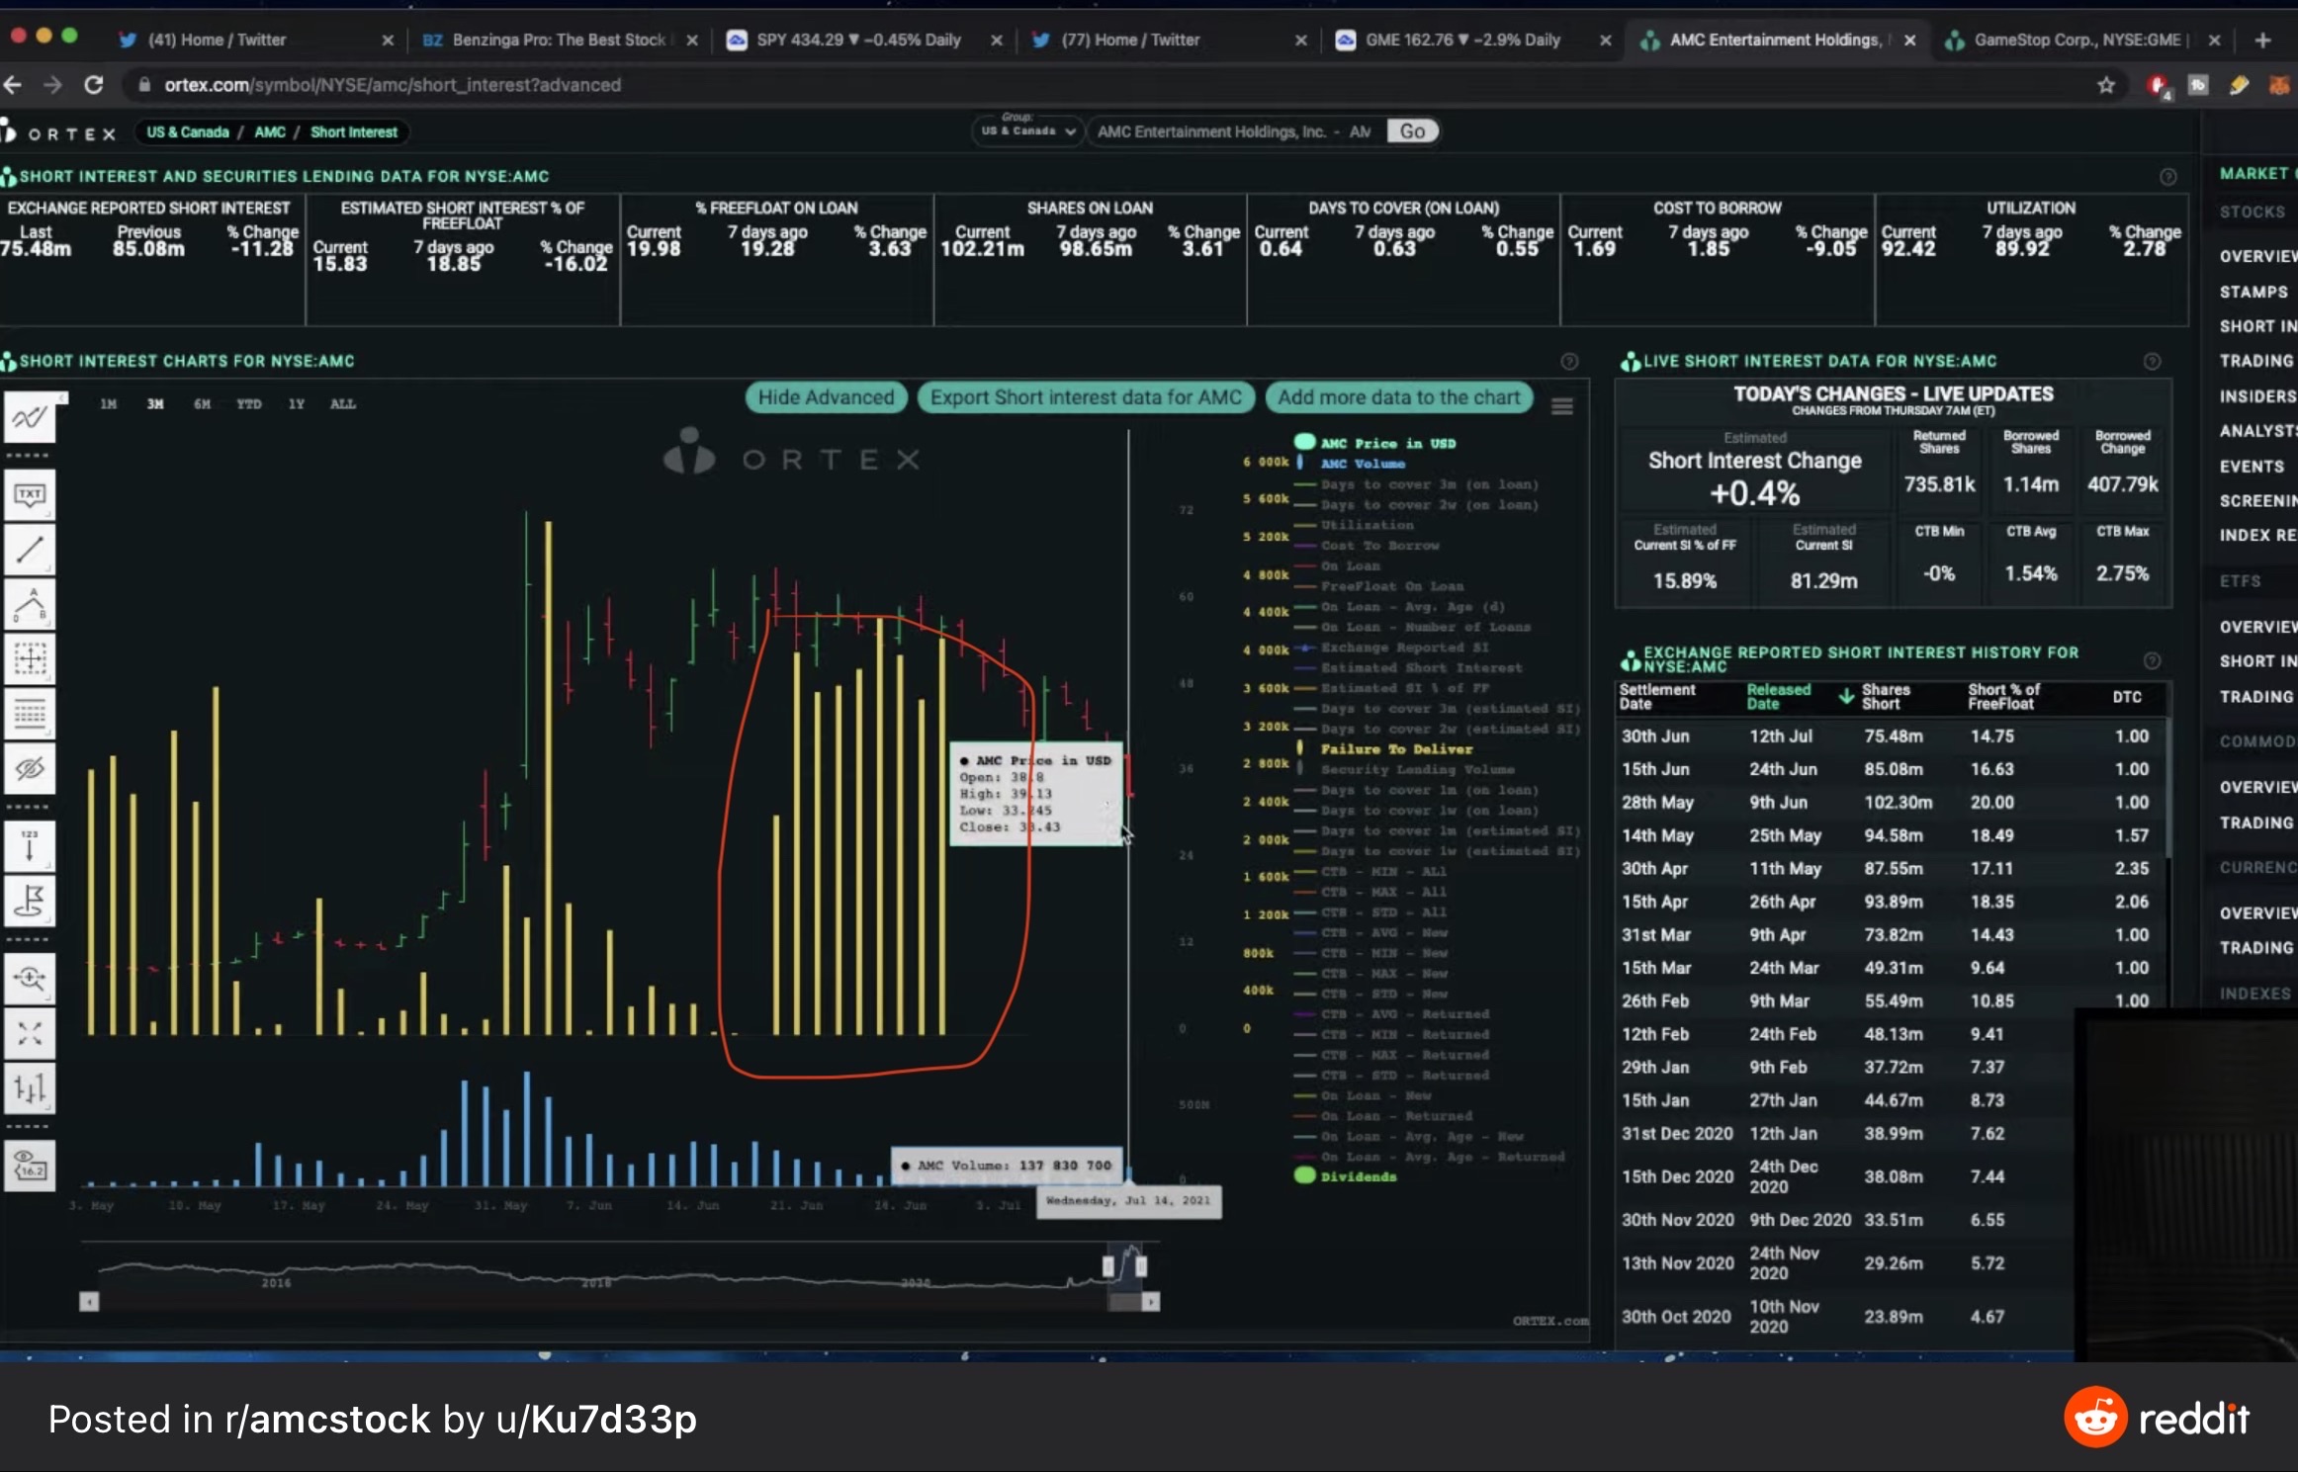Click Export Short interest data for AMC

[1085, 397]
